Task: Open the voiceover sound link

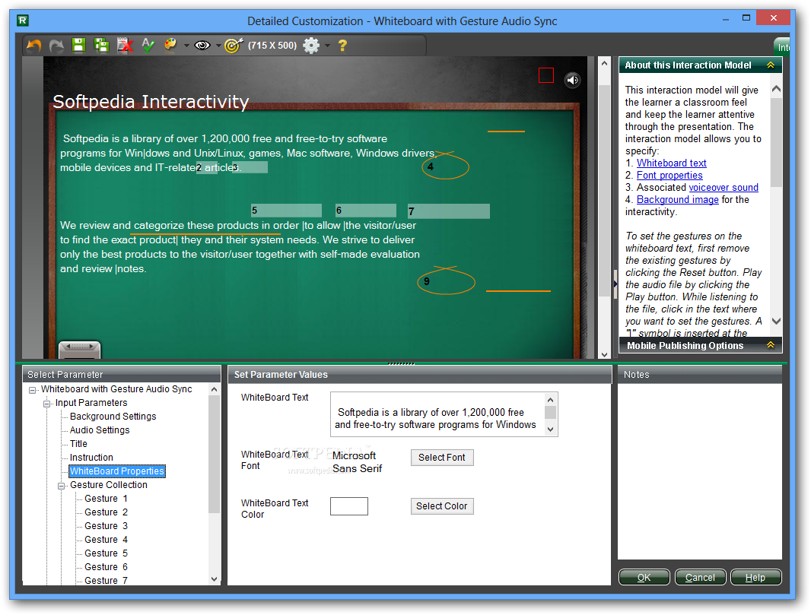Action: point(724,188)
